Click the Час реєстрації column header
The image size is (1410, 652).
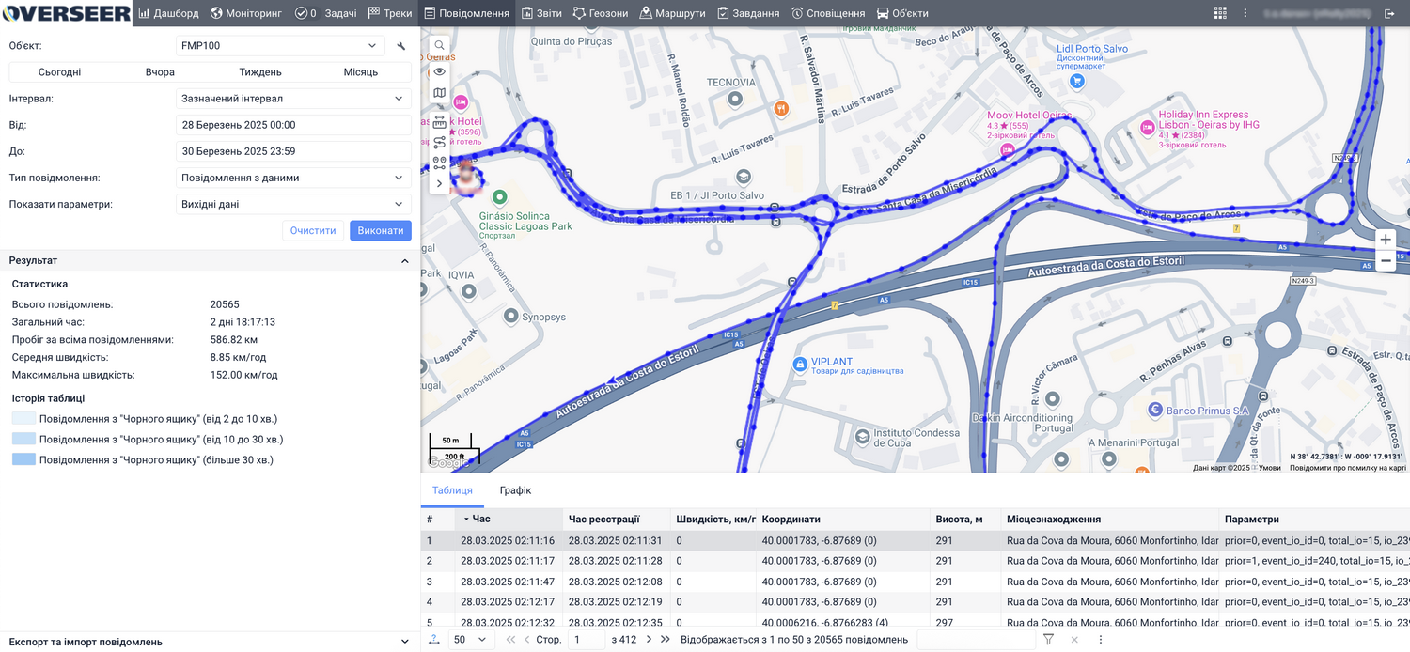(x=616, y=519)
